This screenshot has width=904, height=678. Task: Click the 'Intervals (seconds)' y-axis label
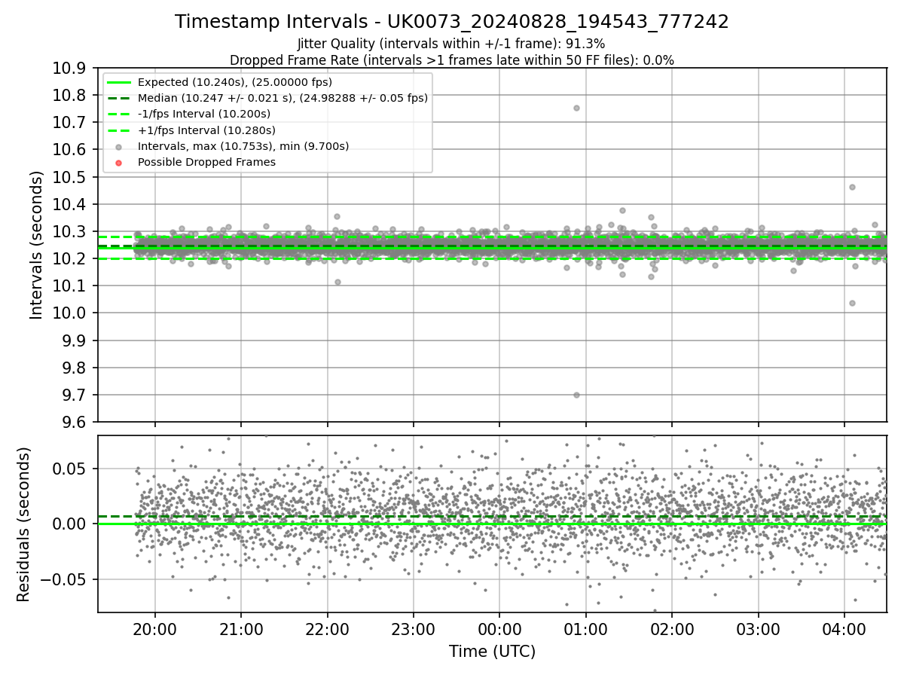coord(37,245)
